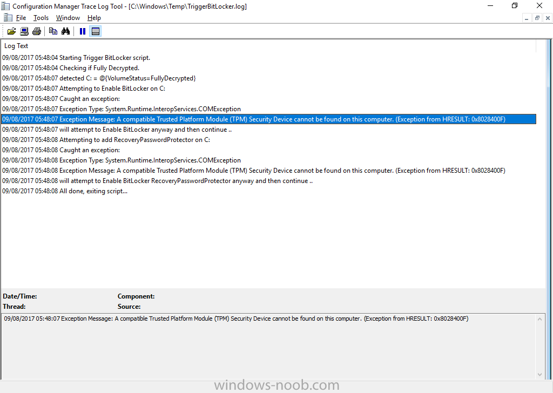Click the Find binoculars icon
The height and width of the screenshot is (393, 553).
[65, 31]
